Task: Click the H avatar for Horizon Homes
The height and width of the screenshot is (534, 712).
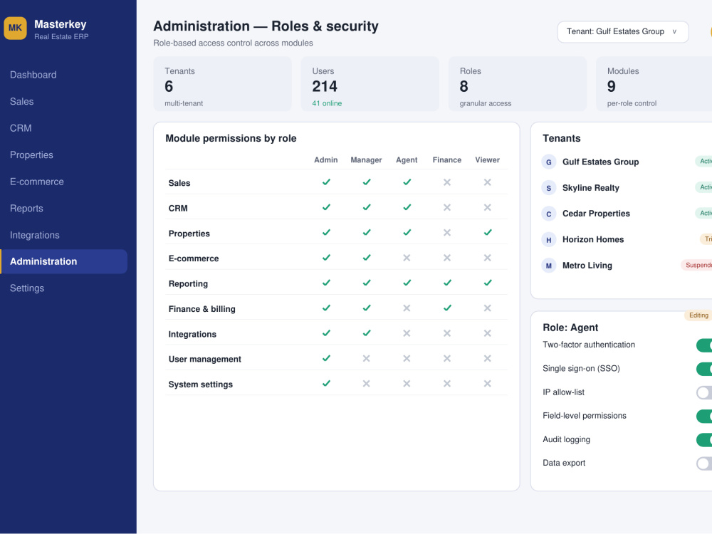Action: coord(548,240)
